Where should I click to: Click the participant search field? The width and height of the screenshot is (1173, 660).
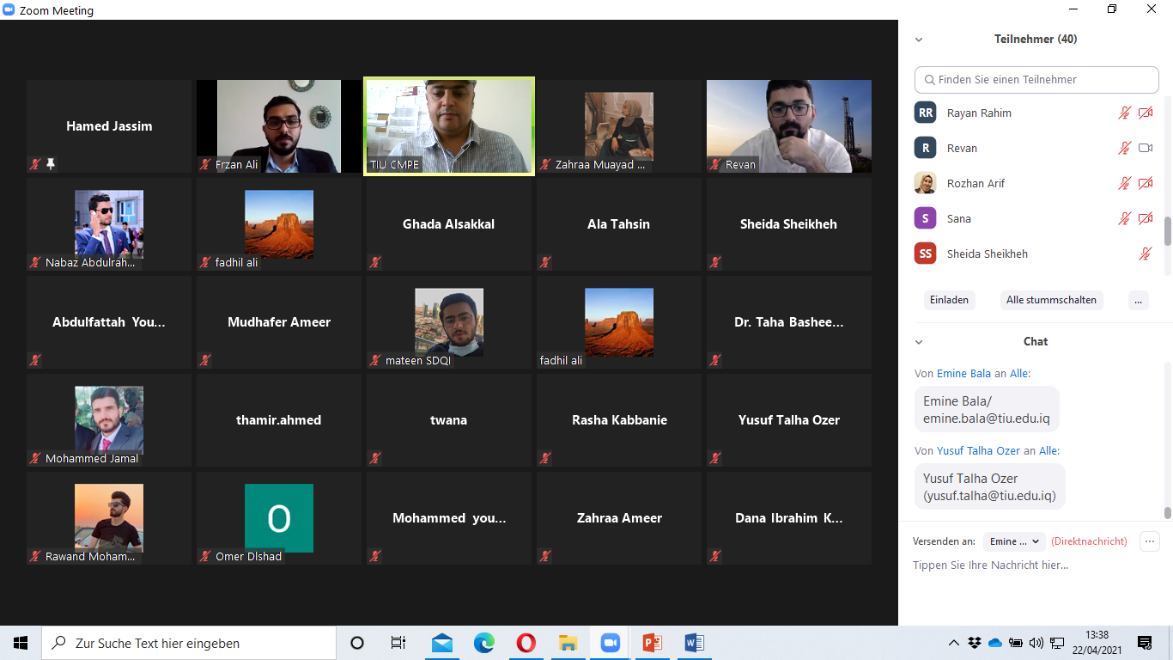pos(1036,79)
